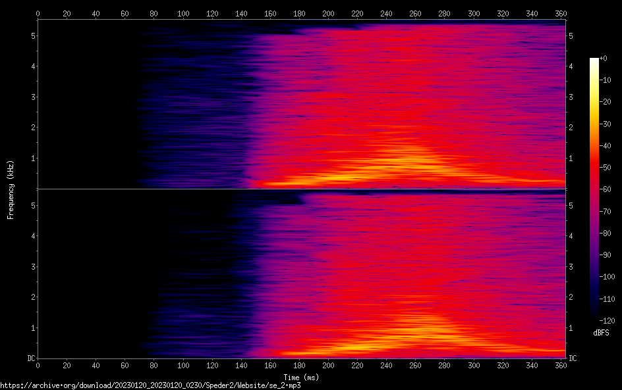This screenshot has height=390, width=622.
Task: Click the 'DC' label at bottom-left corner
Action: pyautogui.click(x=30, y=358)
